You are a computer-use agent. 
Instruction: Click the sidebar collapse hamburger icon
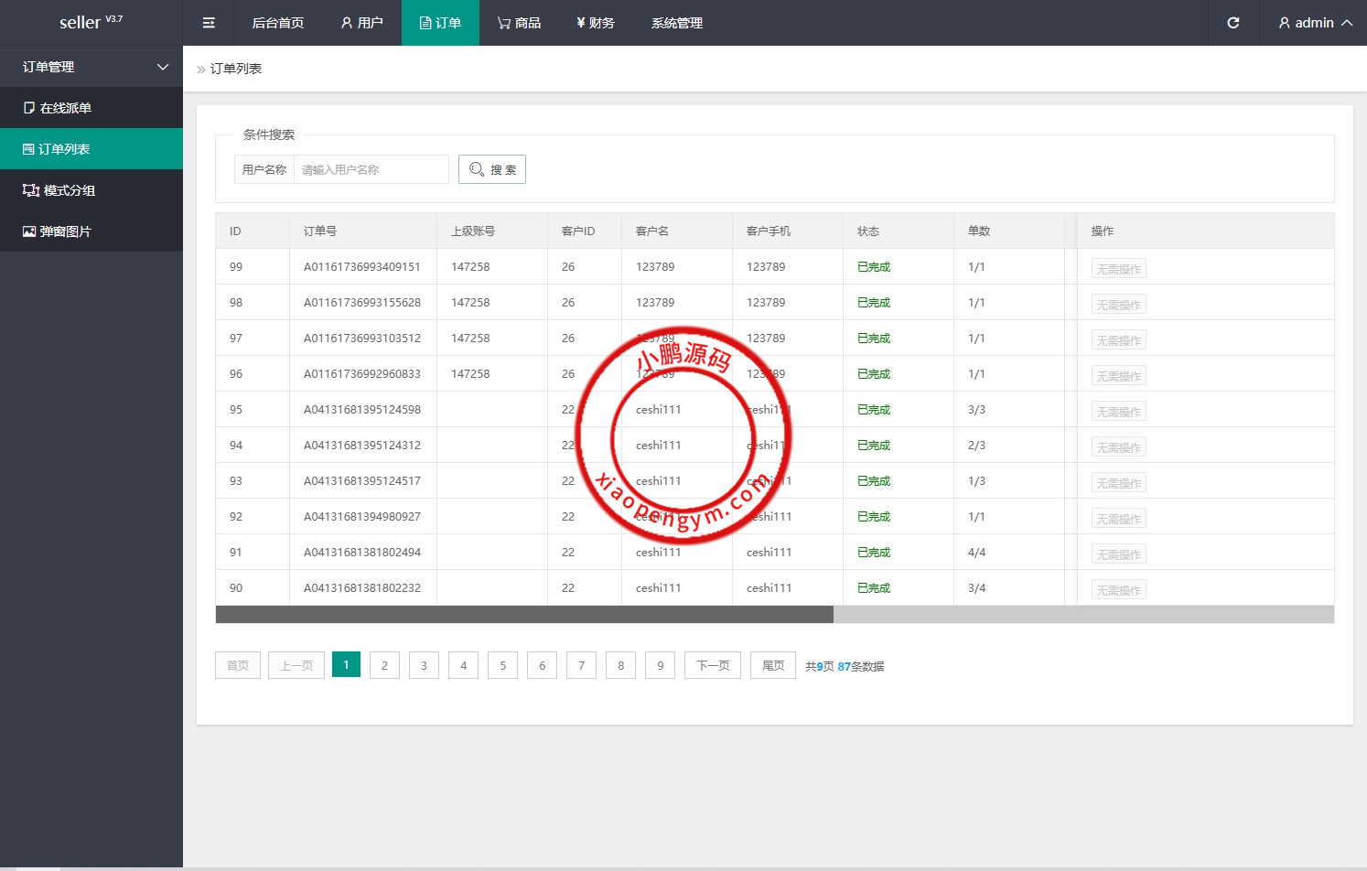tap(209, 23)
